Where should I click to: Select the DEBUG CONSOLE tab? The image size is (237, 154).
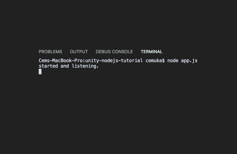114,52
